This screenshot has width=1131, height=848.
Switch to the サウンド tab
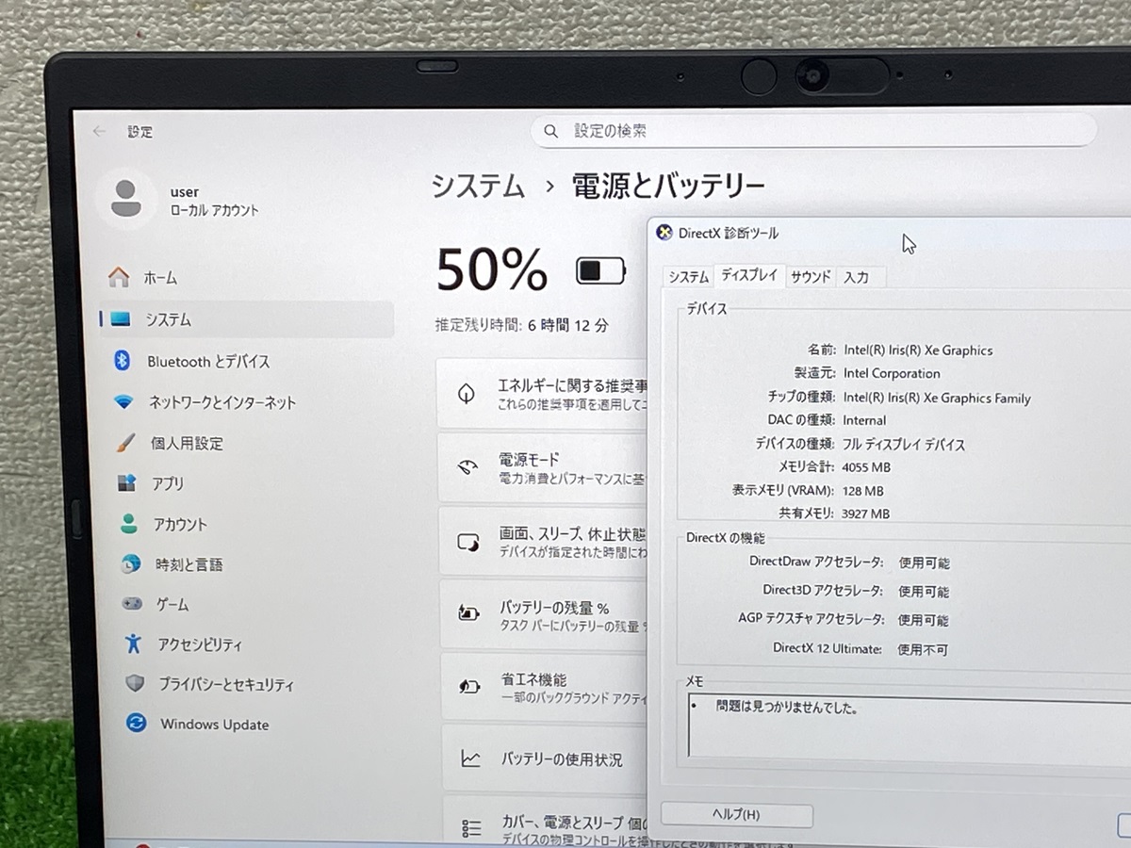point(811,277)
